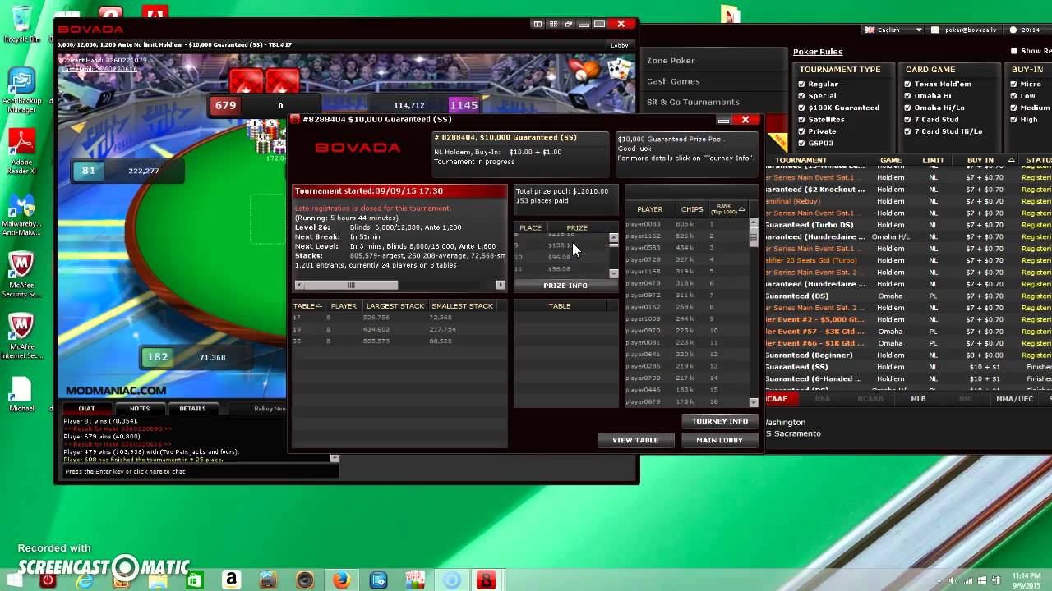Viewport: 1052px width, 591px height.
Task: Toggle the Omaha Hi/Lo checkbox
Action: click(907, 108)
